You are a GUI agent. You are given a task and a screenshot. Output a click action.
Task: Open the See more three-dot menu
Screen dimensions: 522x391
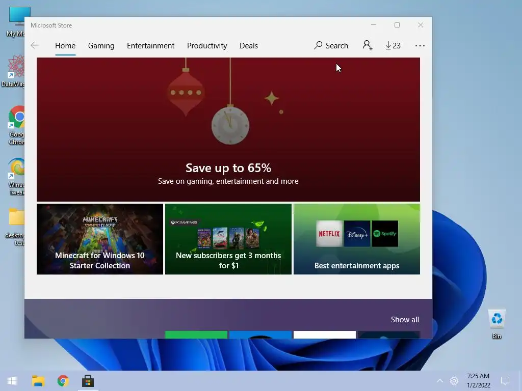[x=420, y=45]
